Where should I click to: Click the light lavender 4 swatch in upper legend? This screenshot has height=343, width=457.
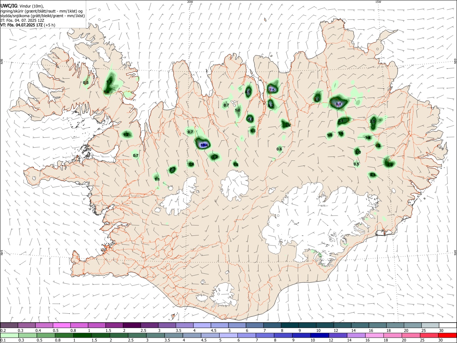coord(202,325)
